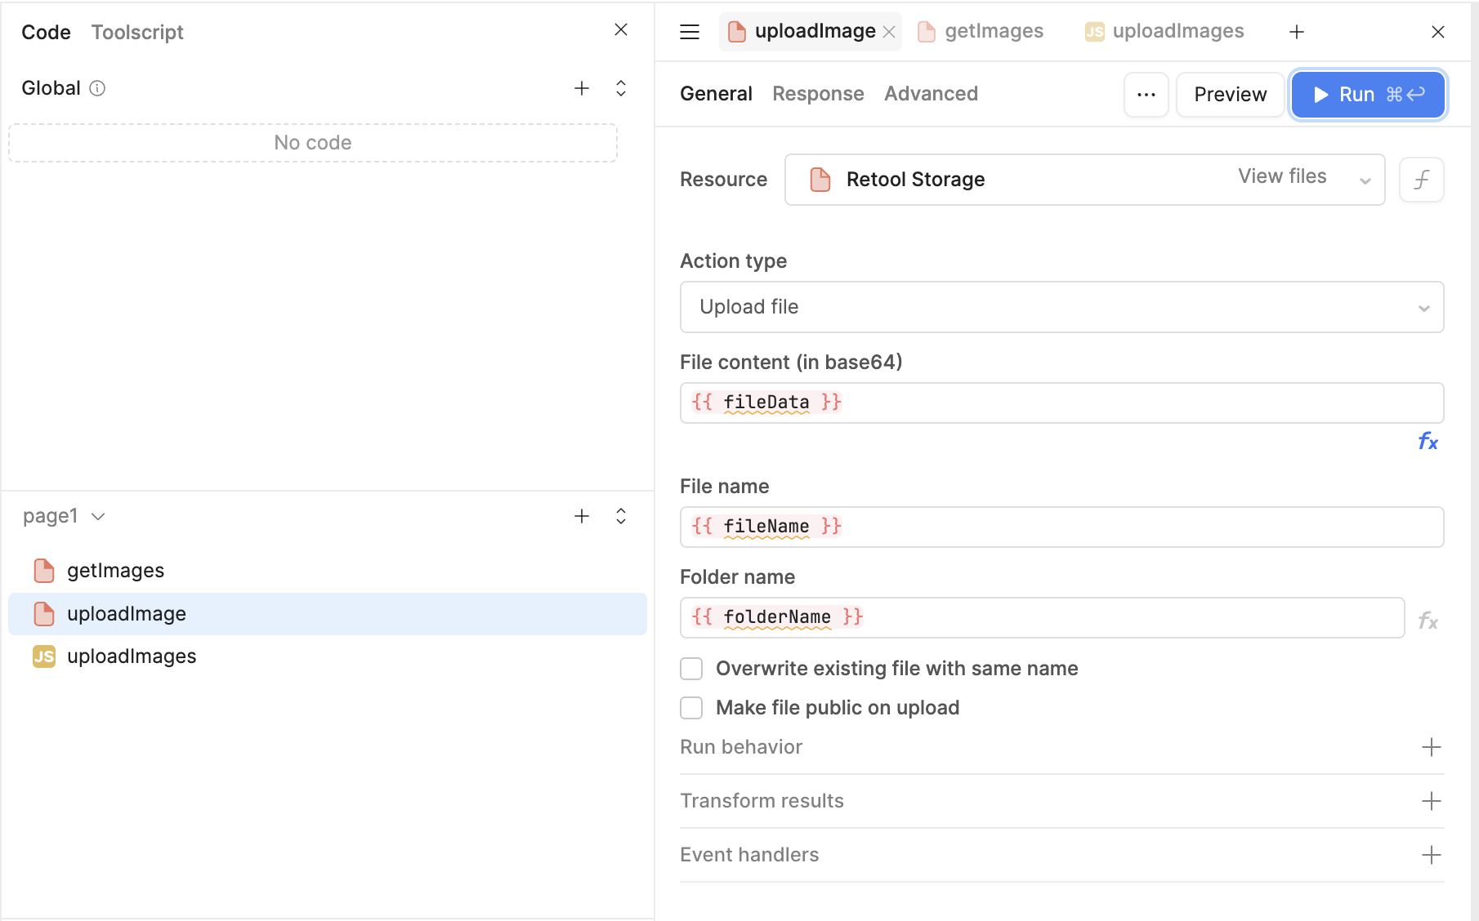This screenshot has height=921, width=1479.
Task: Expand the Run behavior section
Action: point(1430,747)
